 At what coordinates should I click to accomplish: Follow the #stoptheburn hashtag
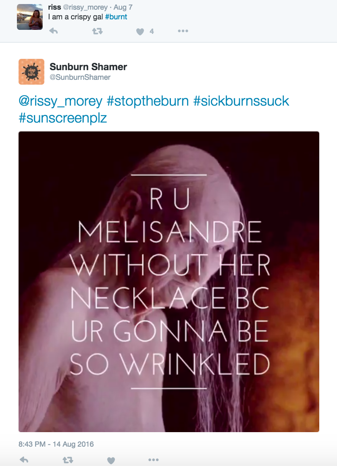point(148,101)
